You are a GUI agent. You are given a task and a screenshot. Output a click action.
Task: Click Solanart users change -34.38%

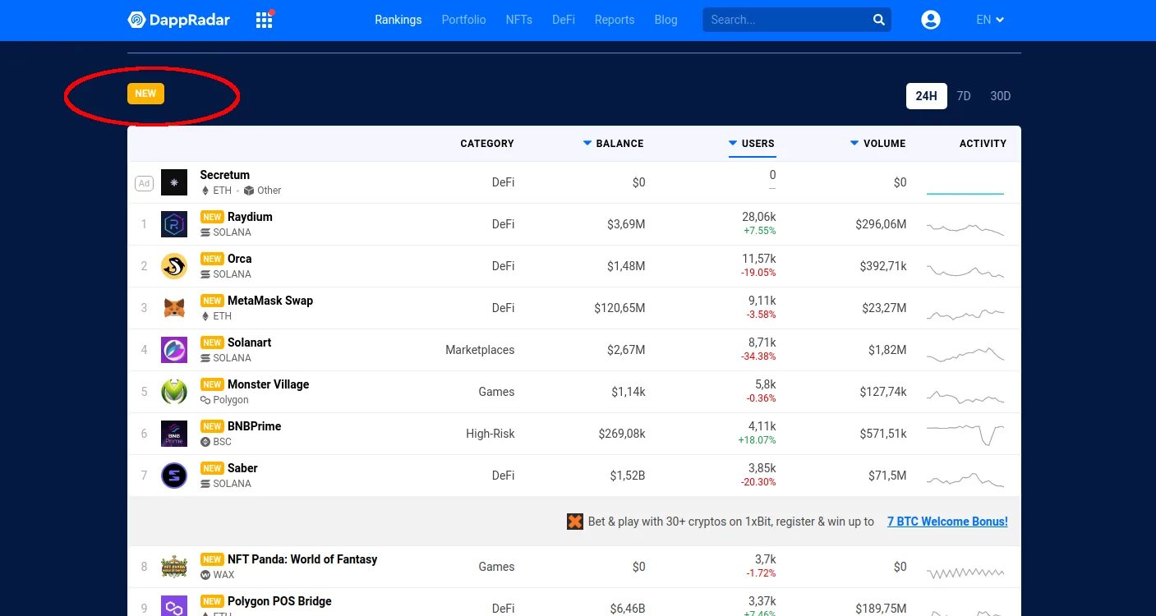coord(759,356)
